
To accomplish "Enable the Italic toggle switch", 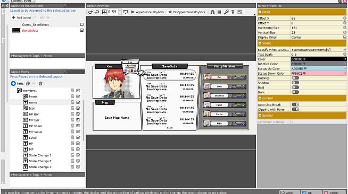I will pyautogui.click(x=295, y=92).
